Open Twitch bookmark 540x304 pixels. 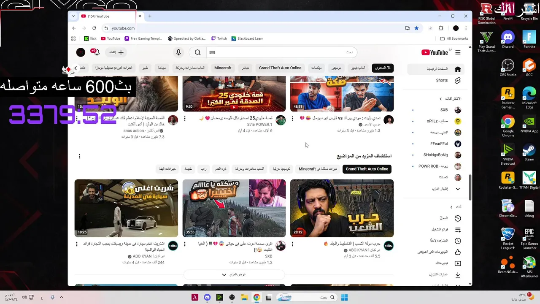coord(219,38)
